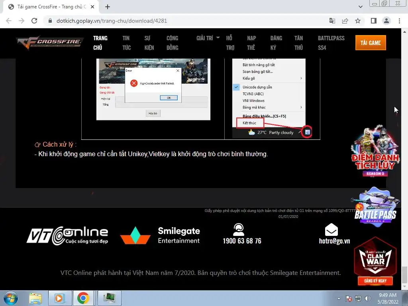
Task: Open the File Explorer taskbar icon
Action: click(35, 298)
